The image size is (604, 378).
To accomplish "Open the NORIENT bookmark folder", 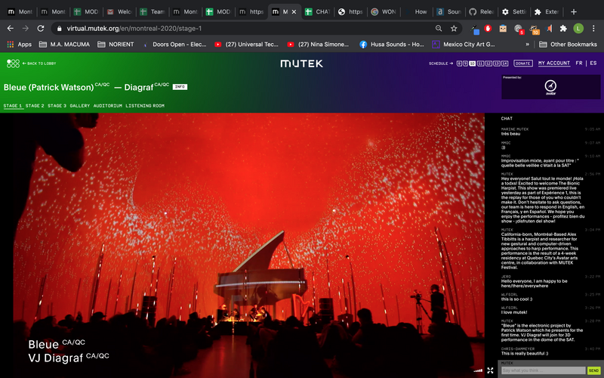I will tap(116, 45).
